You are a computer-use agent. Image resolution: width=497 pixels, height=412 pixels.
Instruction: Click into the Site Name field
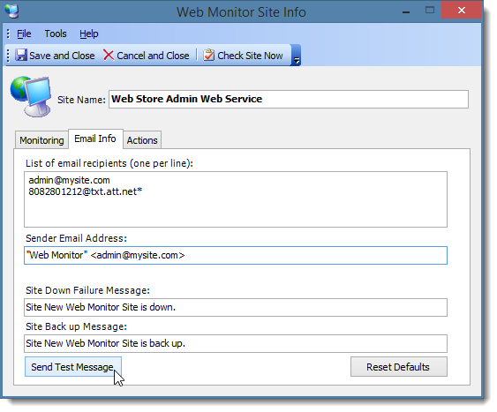(x=289, y=99)
